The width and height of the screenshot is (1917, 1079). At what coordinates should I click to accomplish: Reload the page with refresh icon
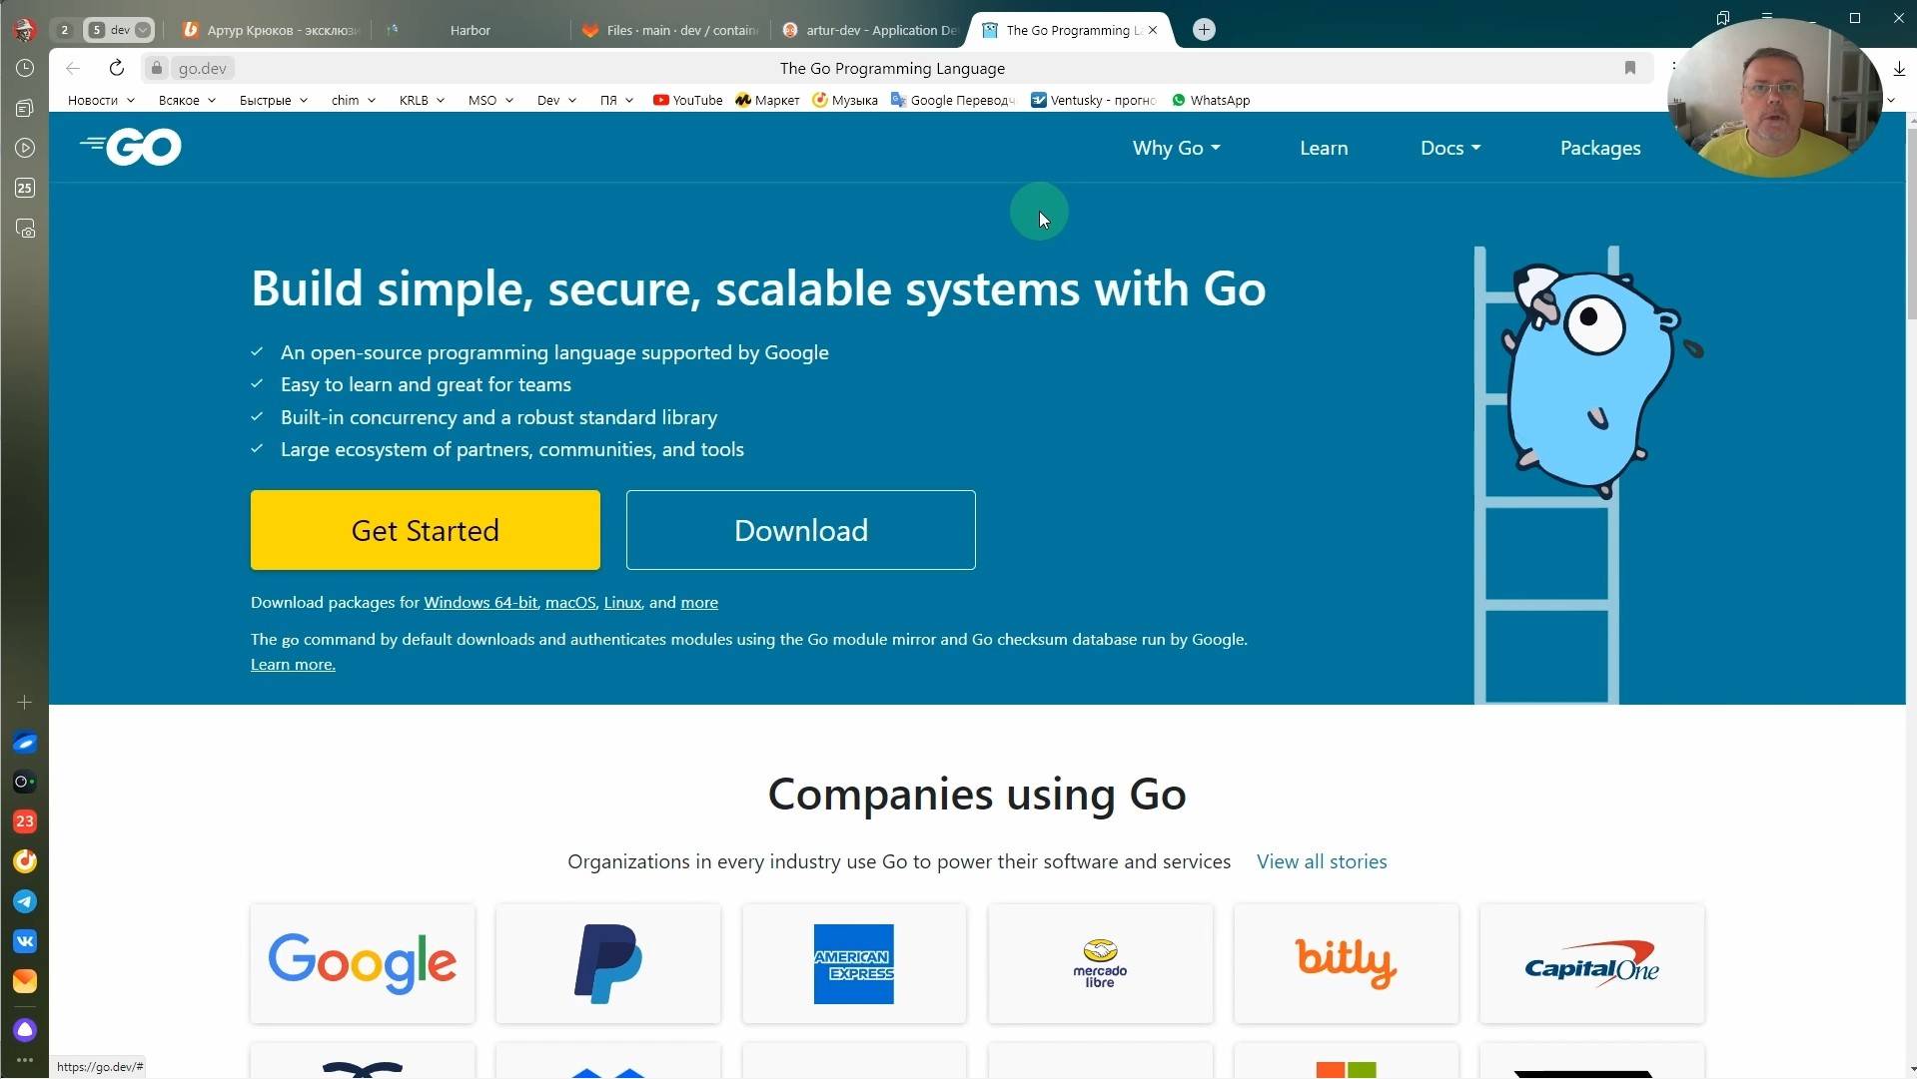[117, 68]
